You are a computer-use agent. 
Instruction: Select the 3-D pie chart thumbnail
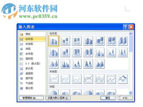pyautogui.click(x=65, y=92)
